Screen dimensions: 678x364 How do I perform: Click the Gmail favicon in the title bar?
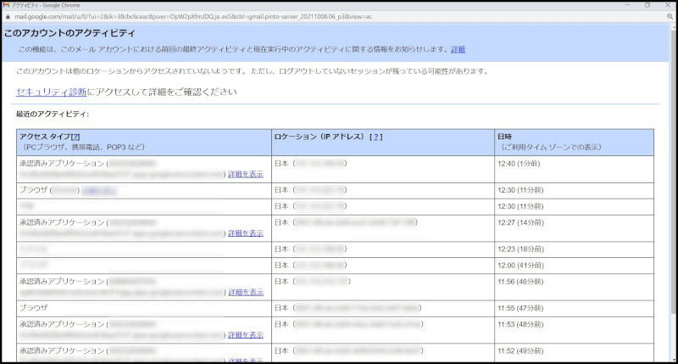6,5
